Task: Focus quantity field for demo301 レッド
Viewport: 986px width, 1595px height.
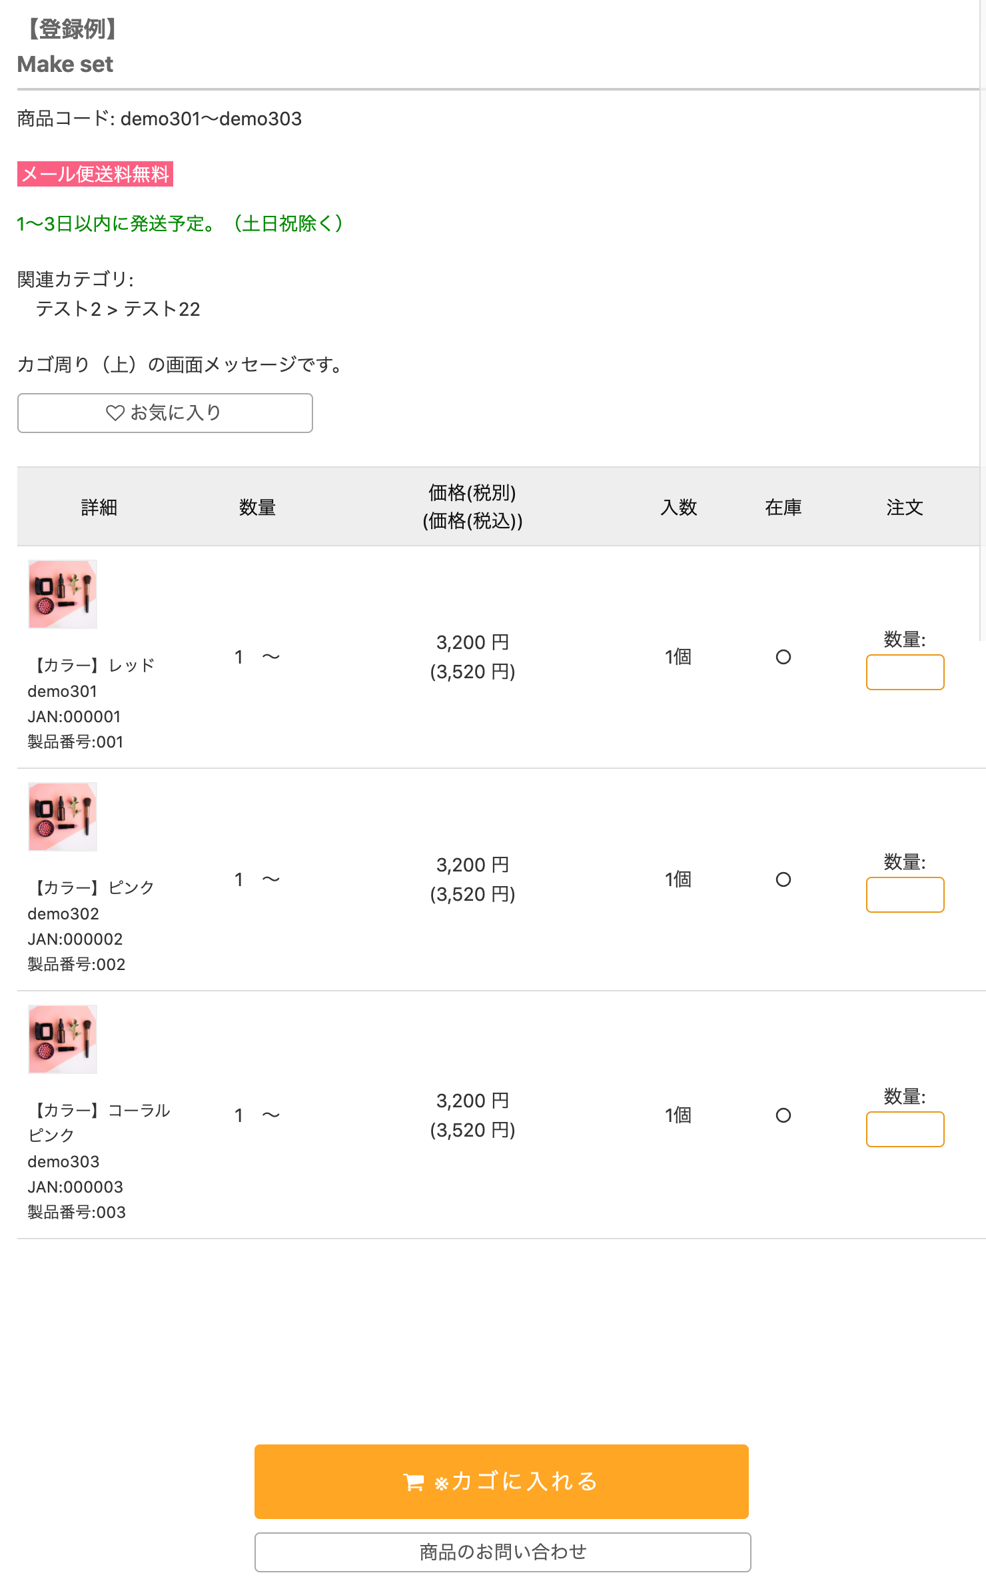Action: tap(905, 672)
